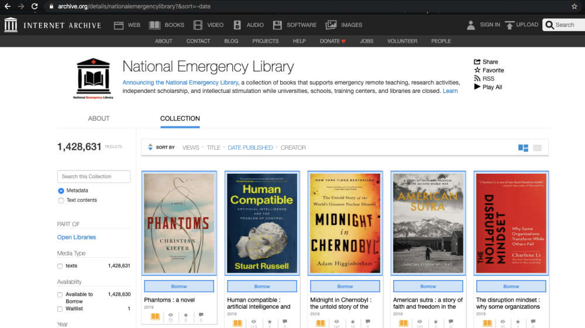Switch to tile grid view
The width and height of the screenshot is (585, 328).
point(523,148)
